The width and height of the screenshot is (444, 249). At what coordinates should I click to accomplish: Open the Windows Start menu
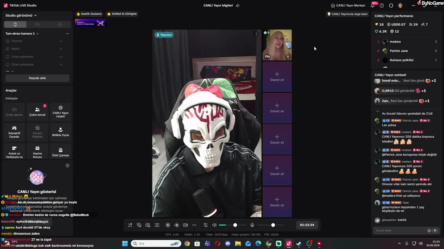(x=125, y=243)
